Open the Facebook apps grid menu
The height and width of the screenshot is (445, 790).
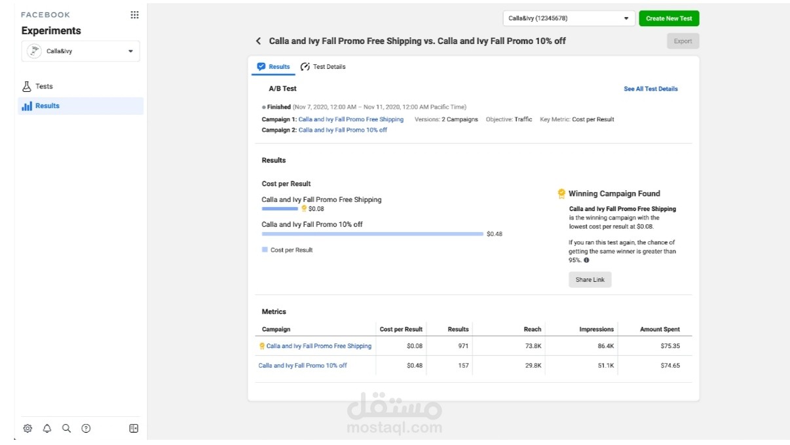pyautogui.click(x=134, y=15)
